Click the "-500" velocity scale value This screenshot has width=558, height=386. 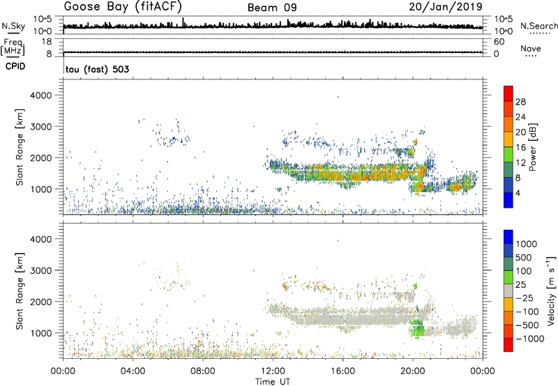click(527, 325)
